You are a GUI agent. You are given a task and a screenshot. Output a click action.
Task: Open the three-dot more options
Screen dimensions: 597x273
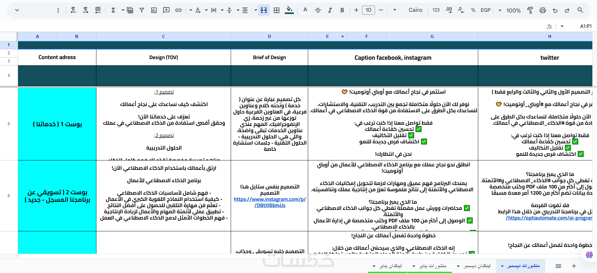(x=58, y=10)
